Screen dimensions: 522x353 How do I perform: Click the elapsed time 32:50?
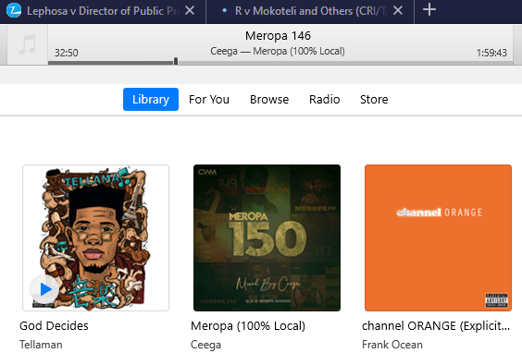[67, 53]
